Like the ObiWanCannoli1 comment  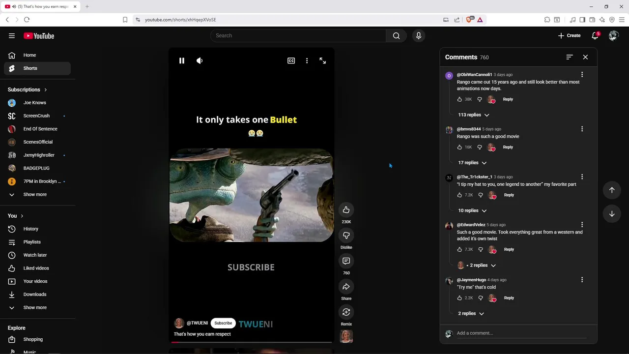pos(460,99)
